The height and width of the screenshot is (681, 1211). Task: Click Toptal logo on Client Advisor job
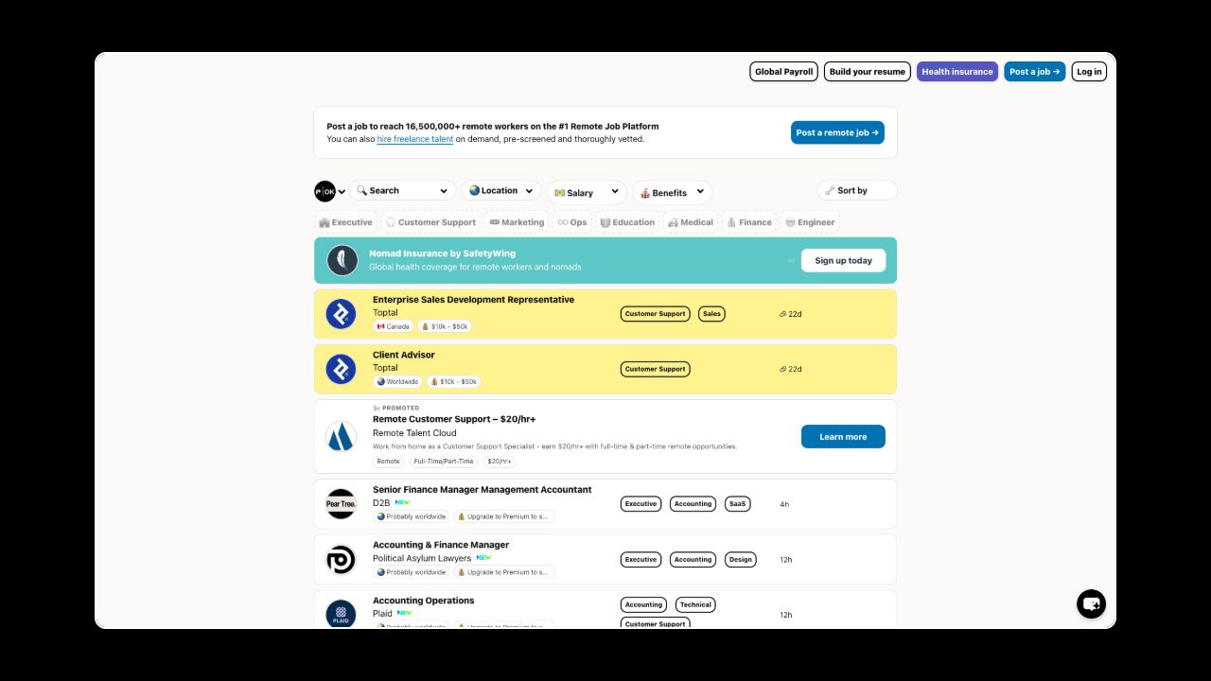coord(341,369)
